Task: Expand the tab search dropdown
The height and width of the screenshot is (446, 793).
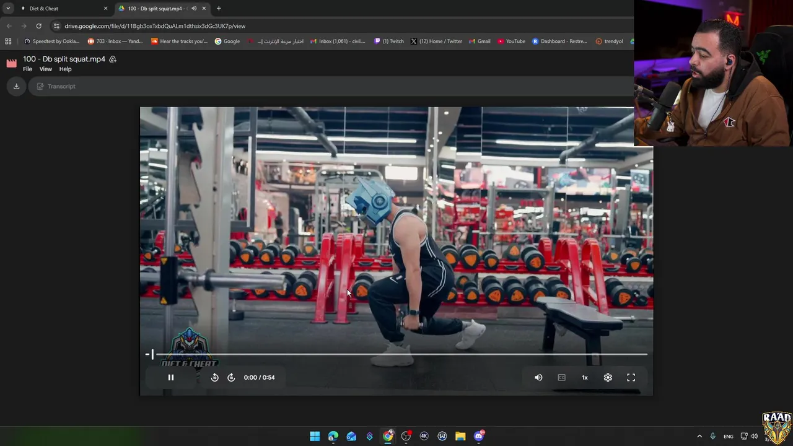Action: 8,9
